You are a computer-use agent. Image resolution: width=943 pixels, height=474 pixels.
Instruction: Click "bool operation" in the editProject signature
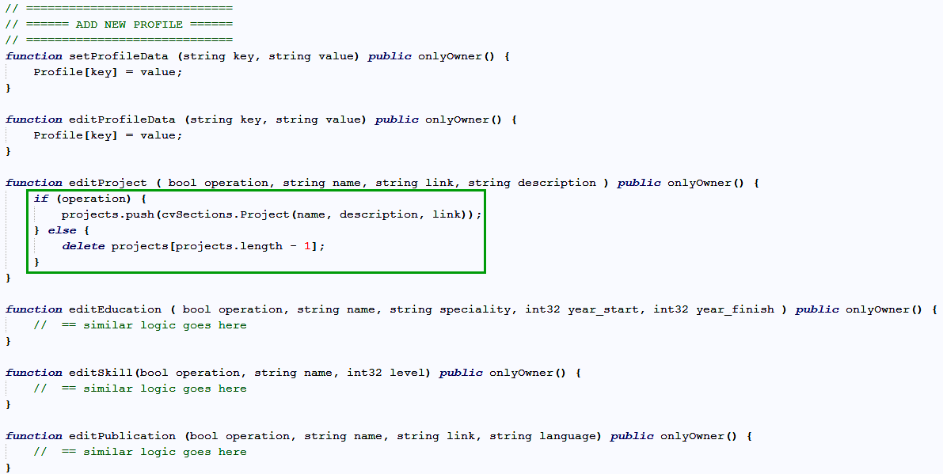click(x=219, y=183)
